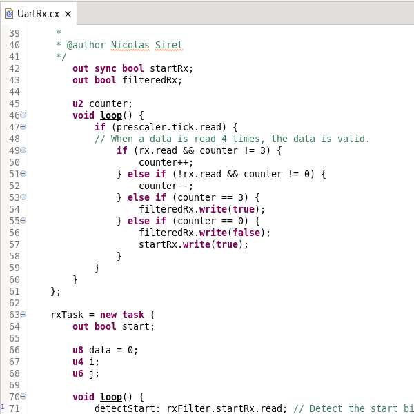Click the file icon on UartRx.cx tab
This screenshot has width=414, height=414.
point(10,14)
